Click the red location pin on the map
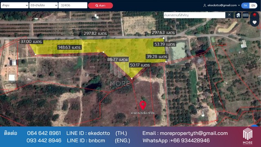This screenshot has width=261, height=147. tap(143, 105)
